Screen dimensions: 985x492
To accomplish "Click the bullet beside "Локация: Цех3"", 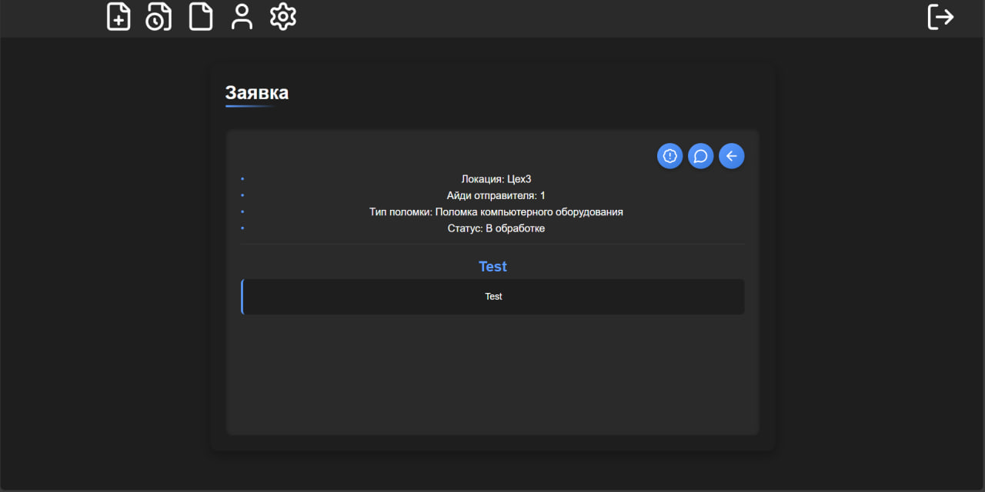I will coord(242,179).
